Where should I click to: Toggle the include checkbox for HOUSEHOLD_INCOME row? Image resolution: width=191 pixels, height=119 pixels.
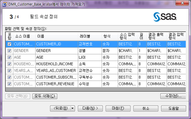pyautogui.click(x=10, y=64)
